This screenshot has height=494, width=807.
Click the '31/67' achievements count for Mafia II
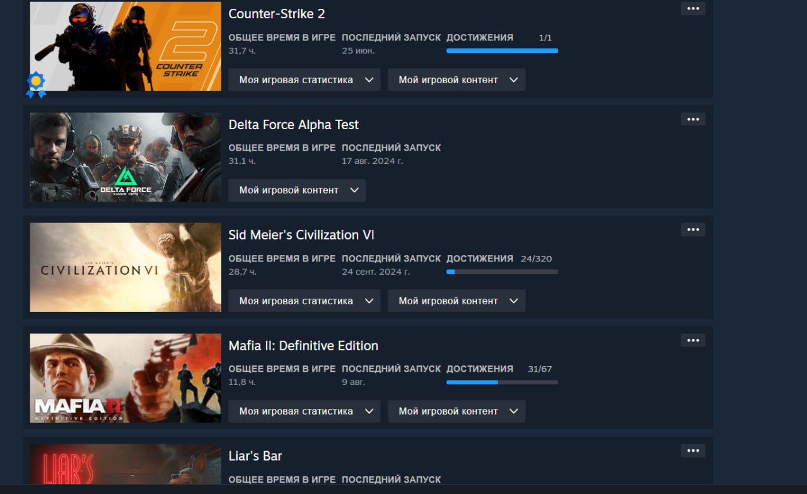tap(540, 369)
